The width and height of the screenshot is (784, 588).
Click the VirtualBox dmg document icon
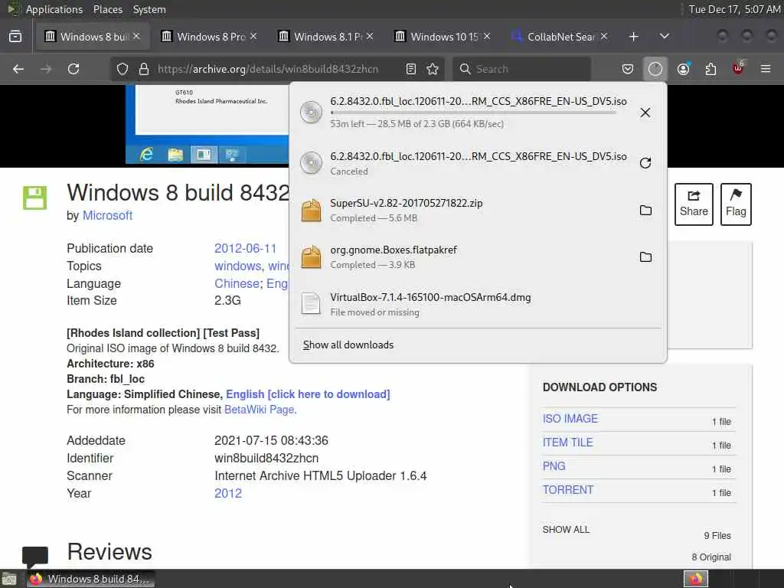[x=311, y=303]
